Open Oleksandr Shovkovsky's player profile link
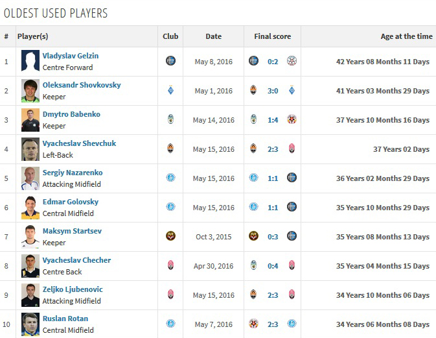The height and width of the screenshot is (338, 436). point(82,85)
